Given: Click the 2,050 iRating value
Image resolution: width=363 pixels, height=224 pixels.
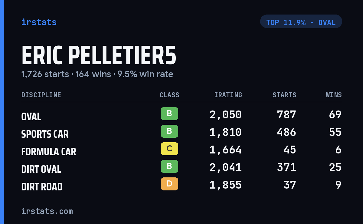Looking at the screenshot, I should pyautogui.click(x=226, y=115).
